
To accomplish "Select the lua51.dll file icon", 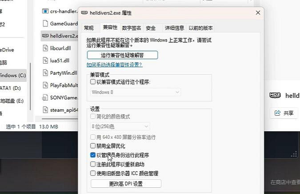I will (x=45, y=60).
